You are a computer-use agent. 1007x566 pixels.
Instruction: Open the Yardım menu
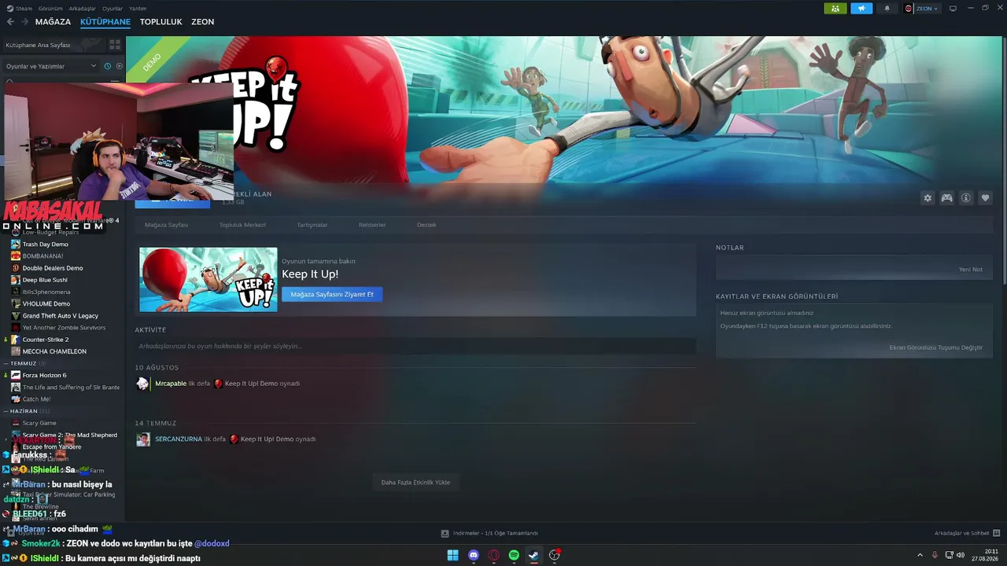[x=138, y=9]
